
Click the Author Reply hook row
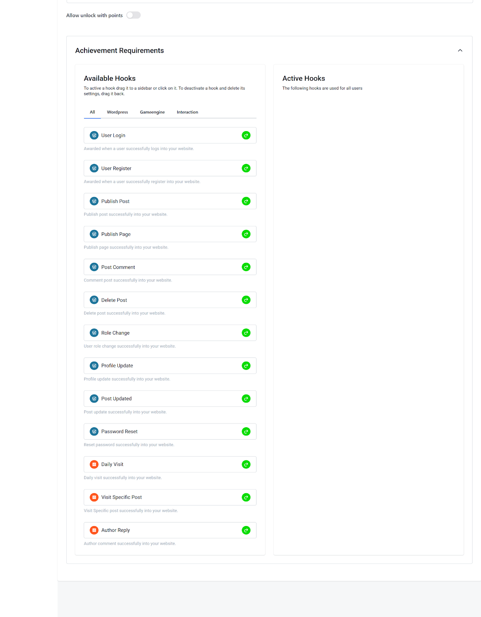[170, 530]
